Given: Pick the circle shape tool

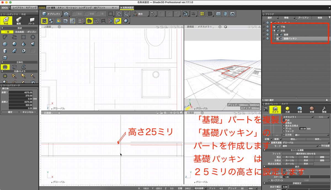Looking at the screenshot, I should [33, 37].
